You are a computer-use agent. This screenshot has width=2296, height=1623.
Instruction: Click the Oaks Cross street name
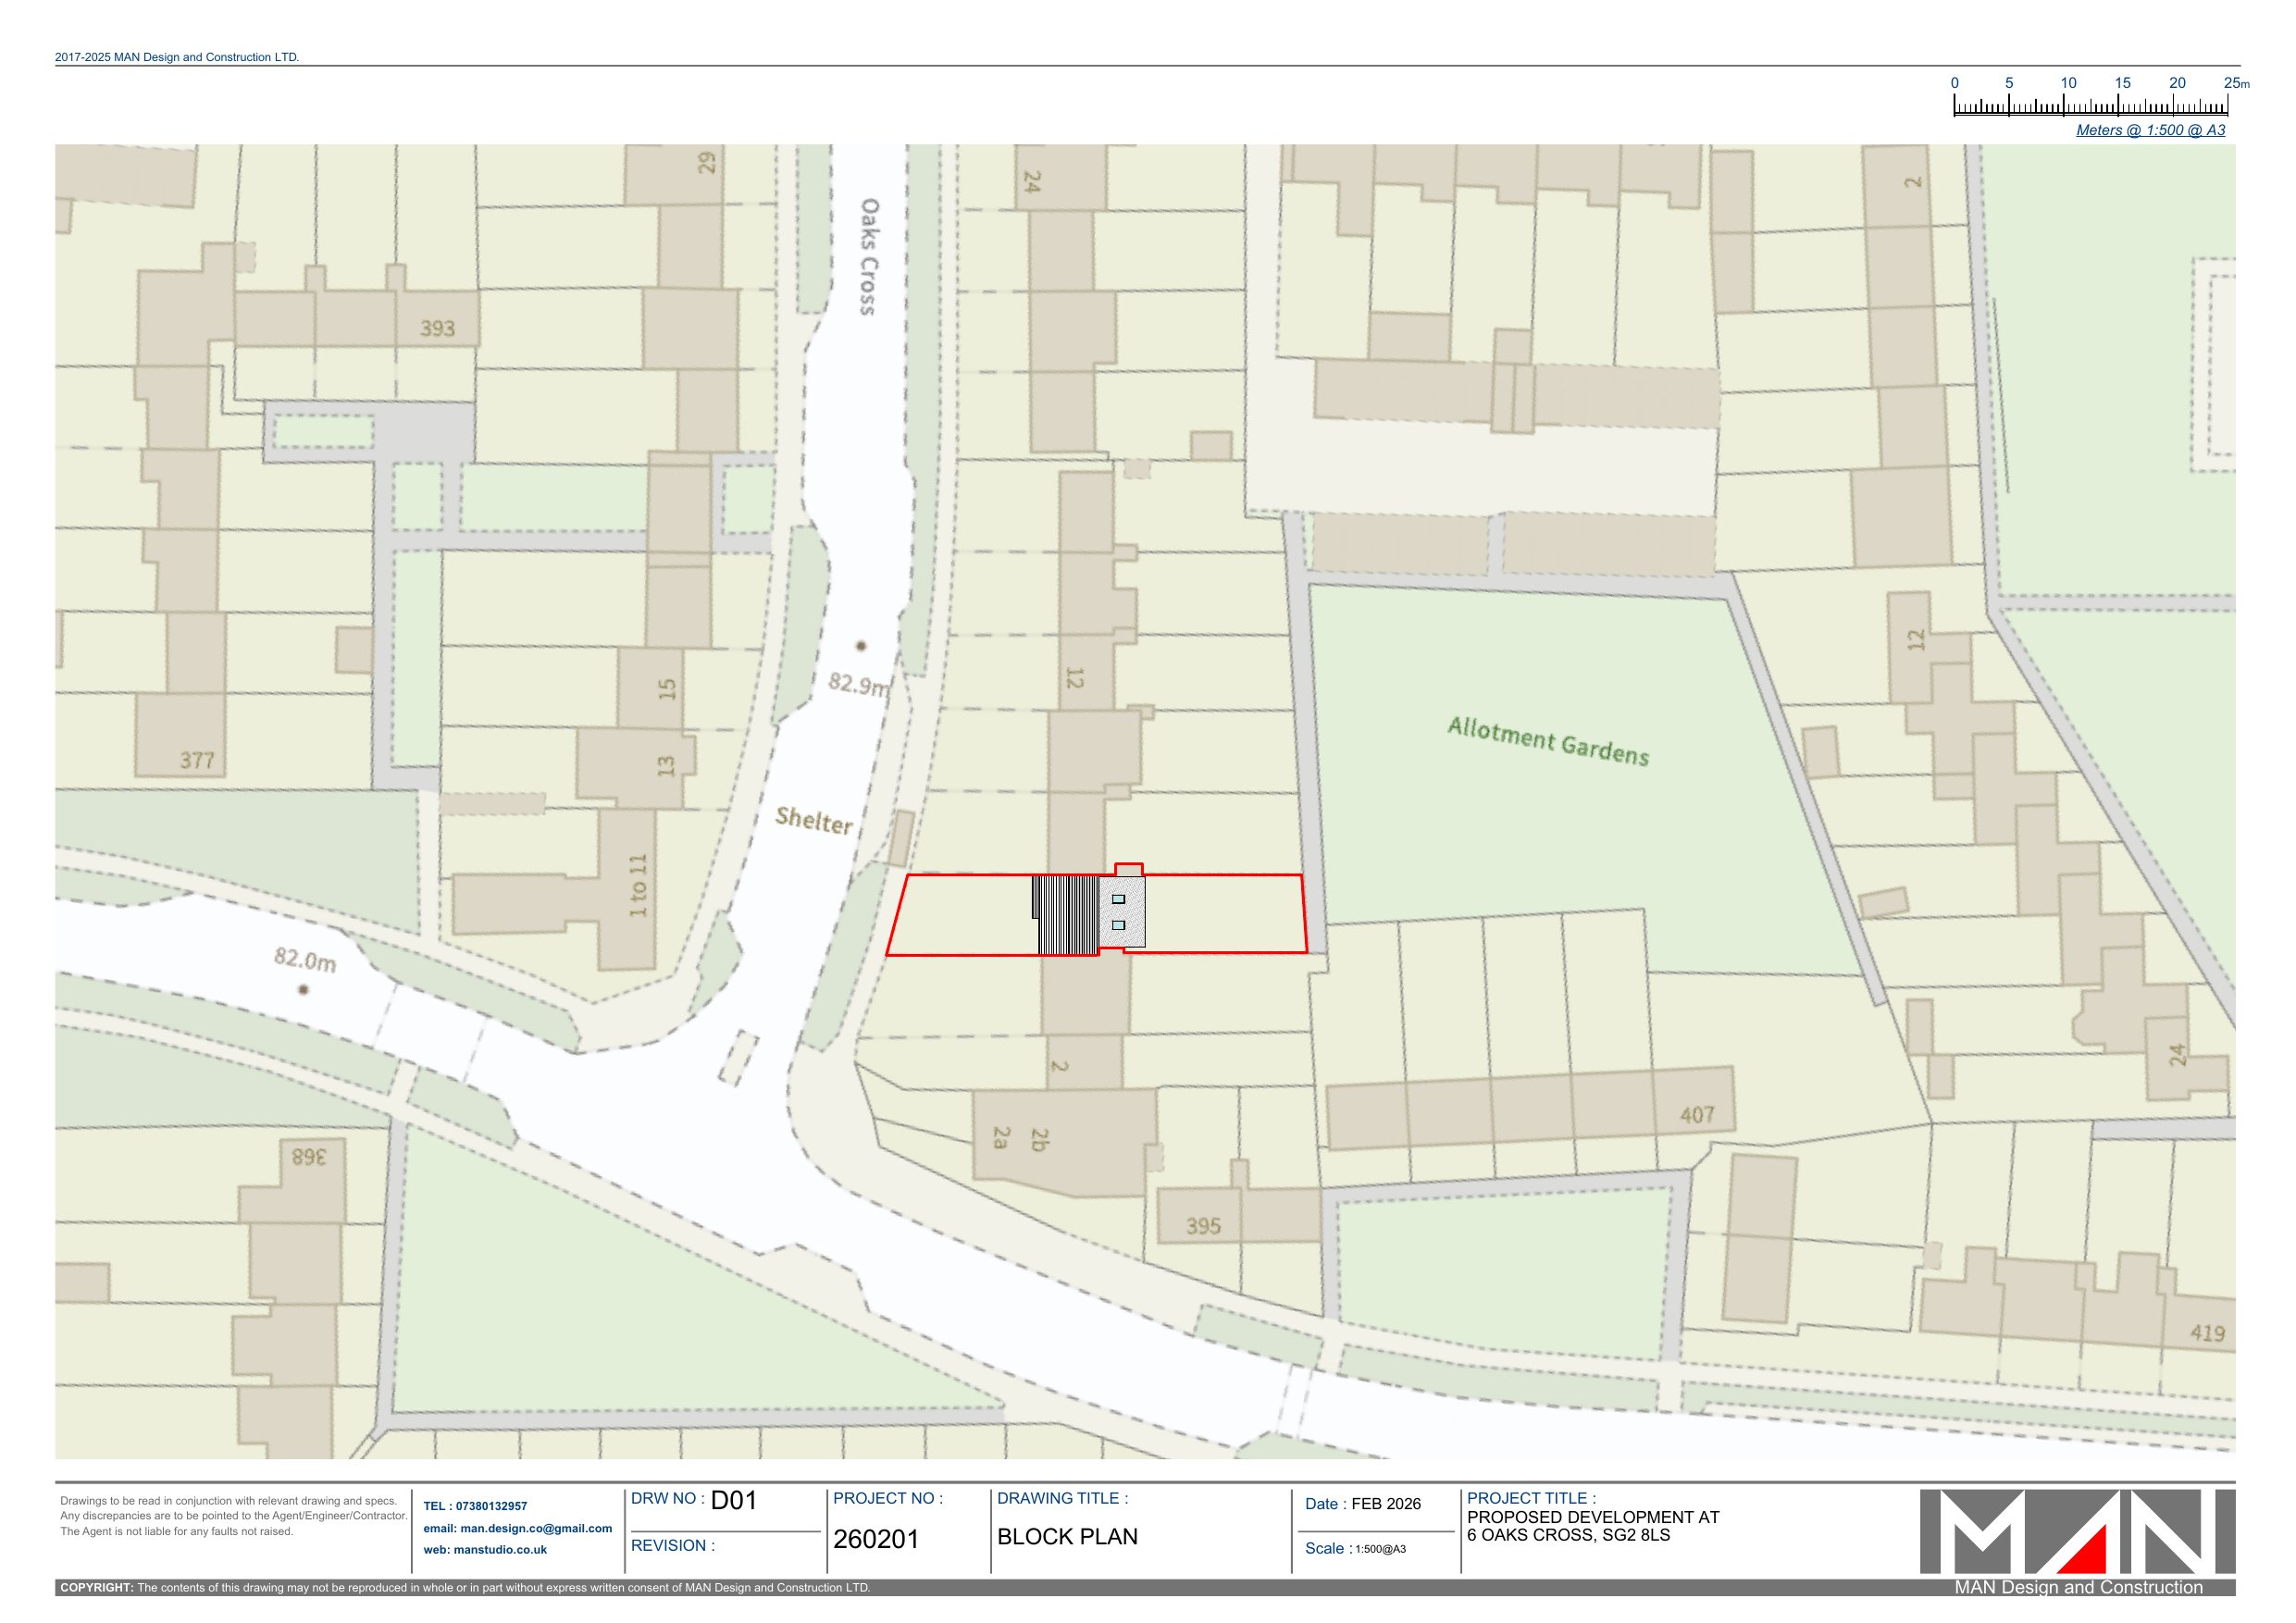tap(870, 256)
